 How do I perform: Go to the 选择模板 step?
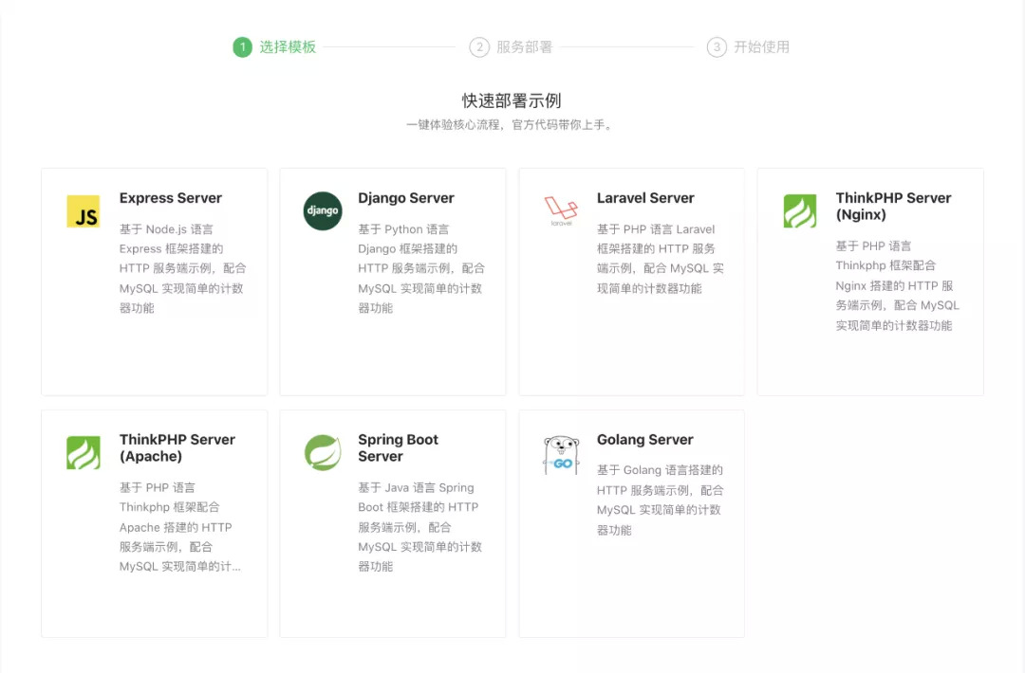point(288,47)
